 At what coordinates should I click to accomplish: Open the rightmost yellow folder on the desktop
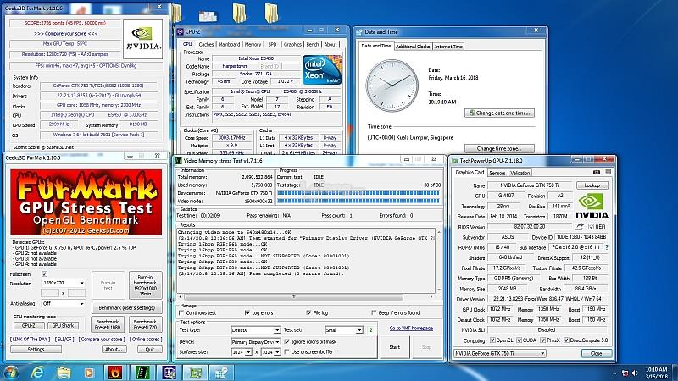(x=271, y=13)
